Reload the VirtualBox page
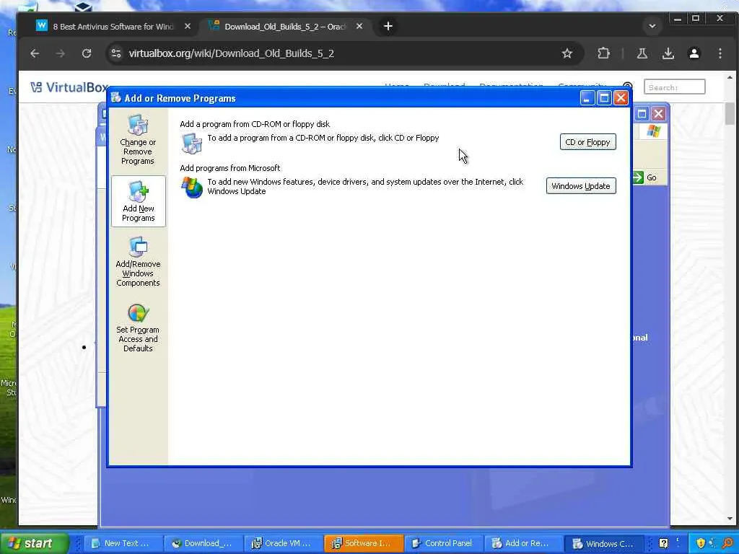This screenshot has height=554, width=739. tap(87, 53)
